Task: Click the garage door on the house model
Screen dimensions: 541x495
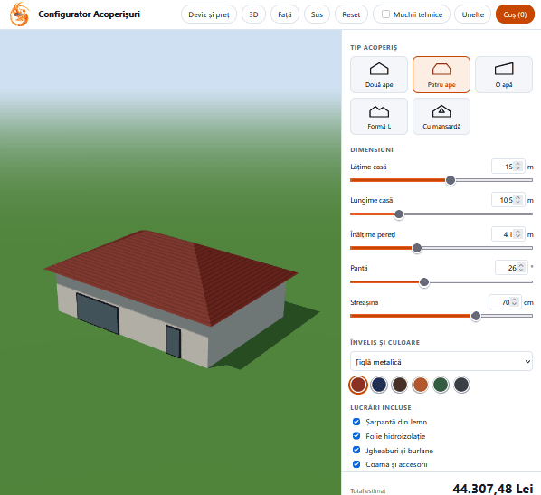Action: (98, 314)
